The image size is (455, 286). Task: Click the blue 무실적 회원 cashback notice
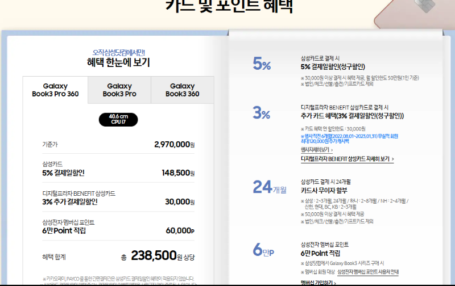click(349, 138)
